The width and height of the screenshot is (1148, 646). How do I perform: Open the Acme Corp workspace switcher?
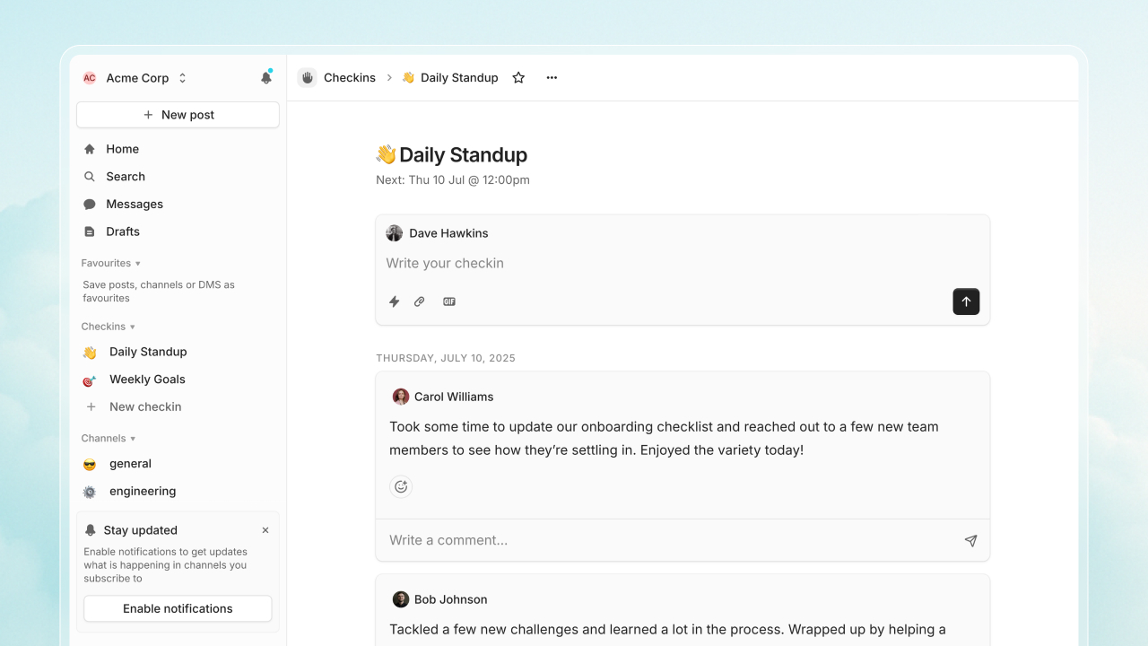click(x=136, y=78)
